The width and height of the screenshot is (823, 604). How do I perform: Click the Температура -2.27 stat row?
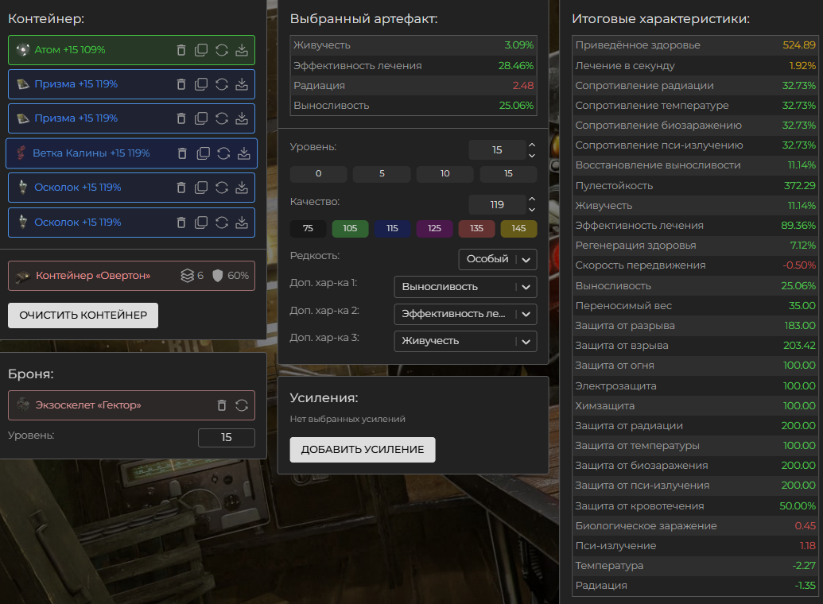point(696,566)
